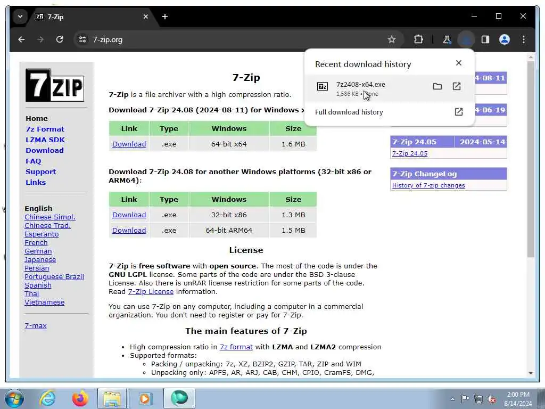545x409 pixels.
Task: Open the LZMA SDK sidebar link
Action: coord(45,140)
